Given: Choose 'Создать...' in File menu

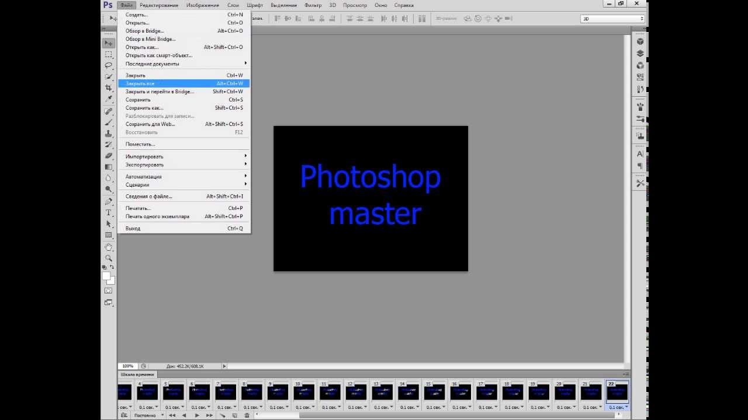Looking at the screenshot, I should [184, 15].
